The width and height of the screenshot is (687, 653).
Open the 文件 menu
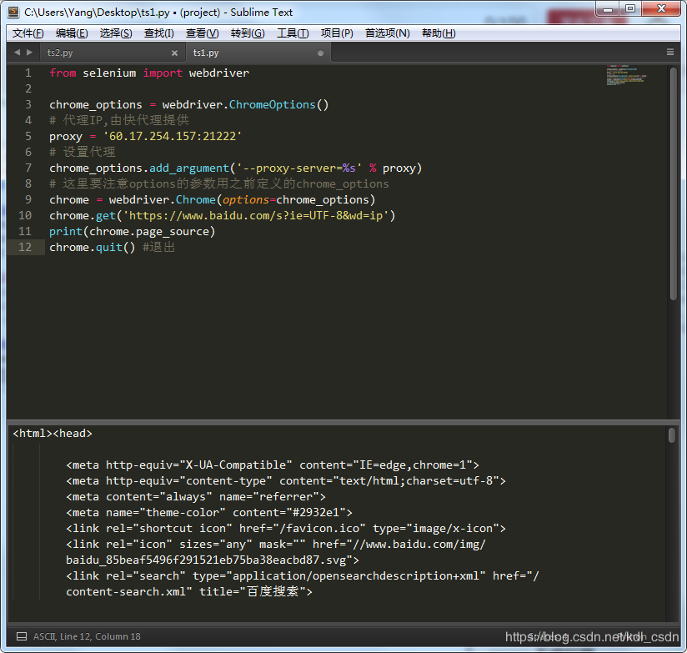coord(27,33)
